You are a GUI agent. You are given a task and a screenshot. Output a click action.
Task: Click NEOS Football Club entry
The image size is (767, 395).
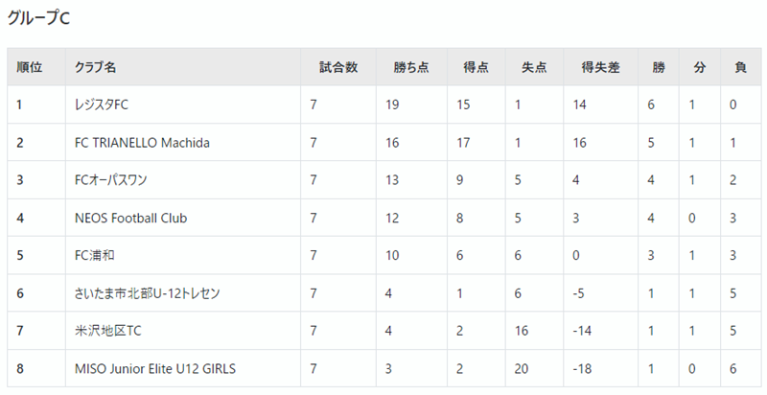131,218
